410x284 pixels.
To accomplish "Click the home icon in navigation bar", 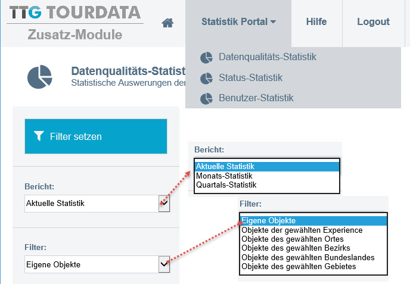I will [x=167, y=23].
